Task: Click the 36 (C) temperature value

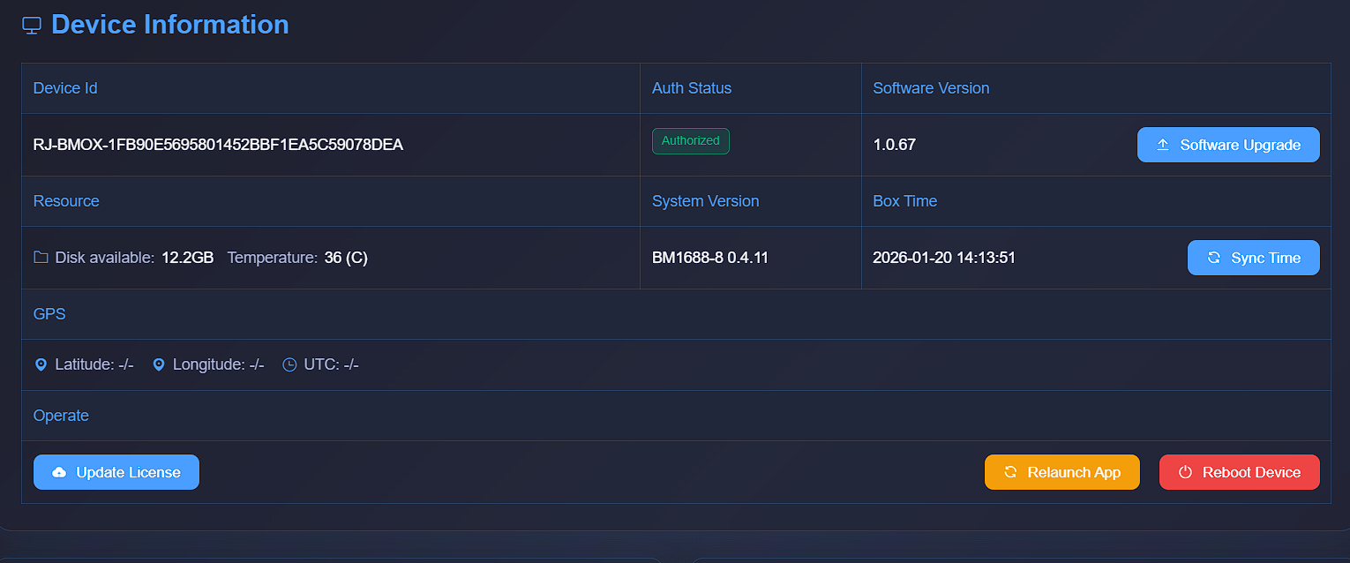Action: click(346, 258)
